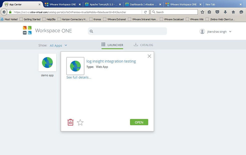Screen dimensions: 246x155
Task: Select the Apache Tomcat browser tab
Action: click(x=103, y=5)
